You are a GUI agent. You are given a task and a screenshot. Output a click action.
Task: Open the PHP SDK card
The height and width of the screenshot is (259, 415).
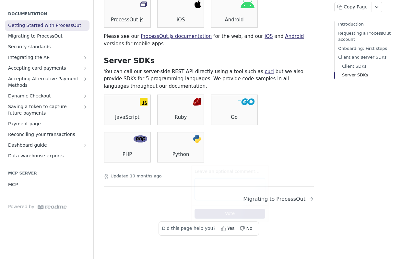point(127,147)
